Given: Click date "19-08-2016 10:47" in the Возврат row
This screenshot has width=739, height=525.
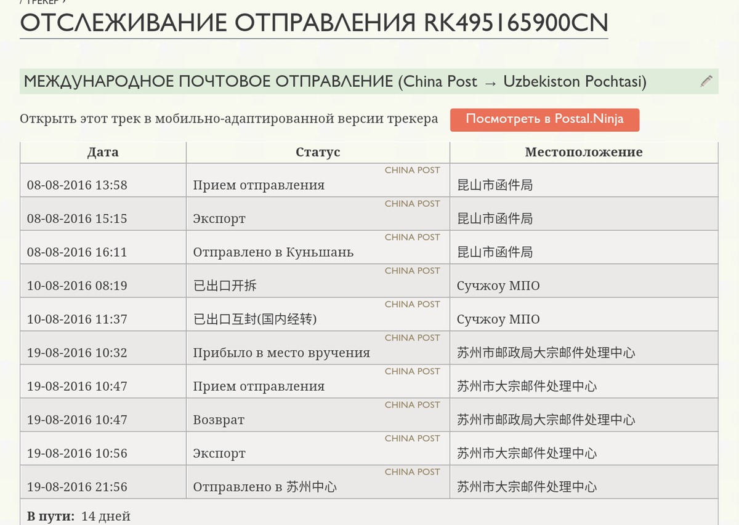Looking at the screenshot, I should (77, 420).
